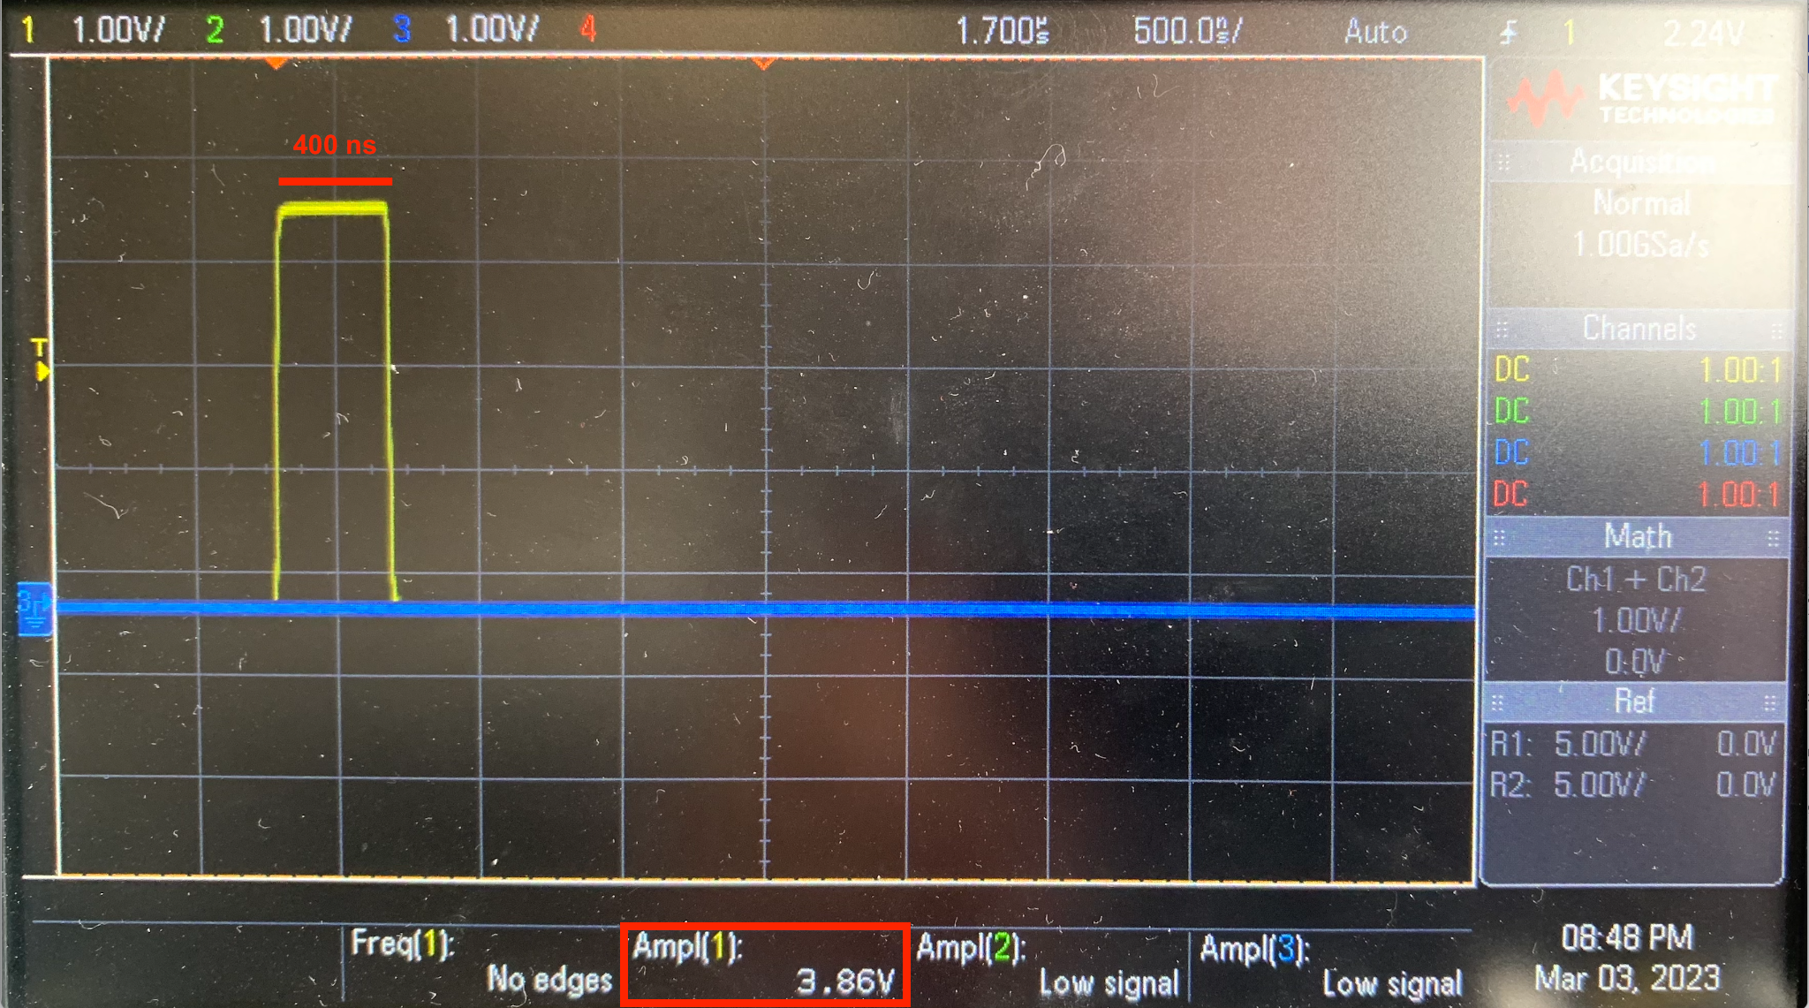
Task: Toggle channel 1 via its yellow number
Action: tap(28, 31)
